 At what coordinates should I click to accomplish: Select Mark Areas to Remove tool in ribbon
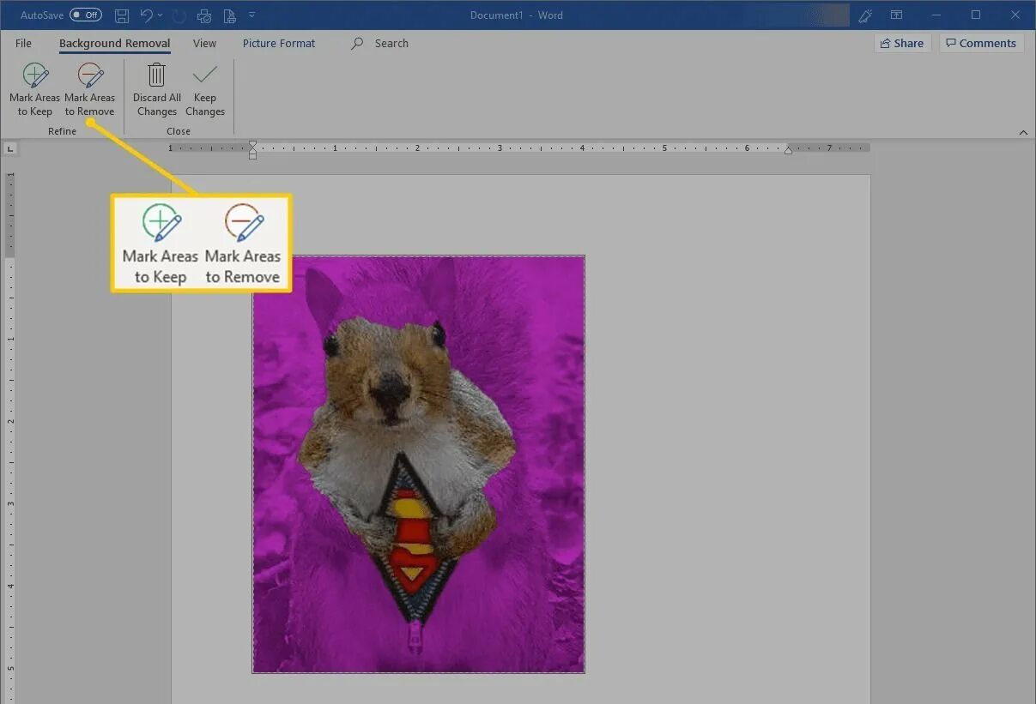[x=89, y=89]
